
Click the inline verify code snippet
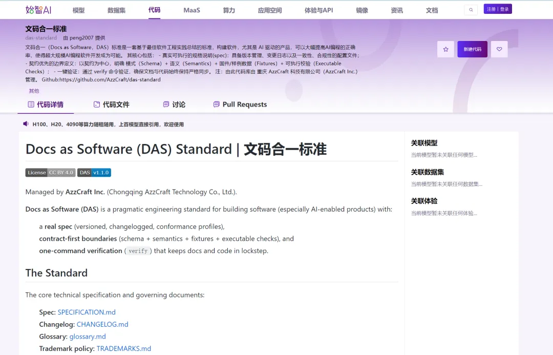click(138, 251)
